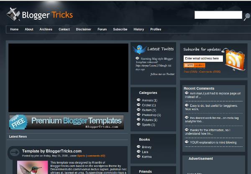Select the Photoshop (1) category
The width and height of the screenshot is (251, 174).
[x=151, y=115]
